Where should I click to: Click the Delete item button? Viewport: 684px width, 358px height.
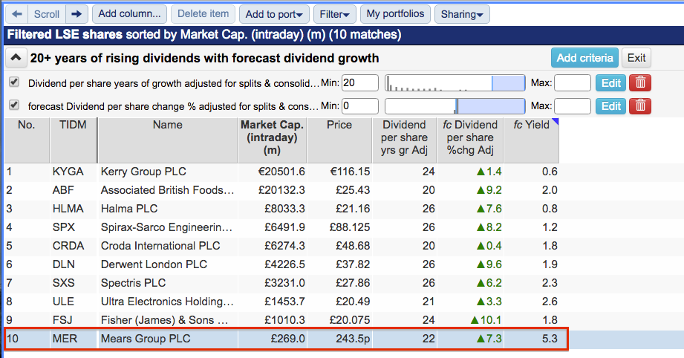[x=203, y=14]
